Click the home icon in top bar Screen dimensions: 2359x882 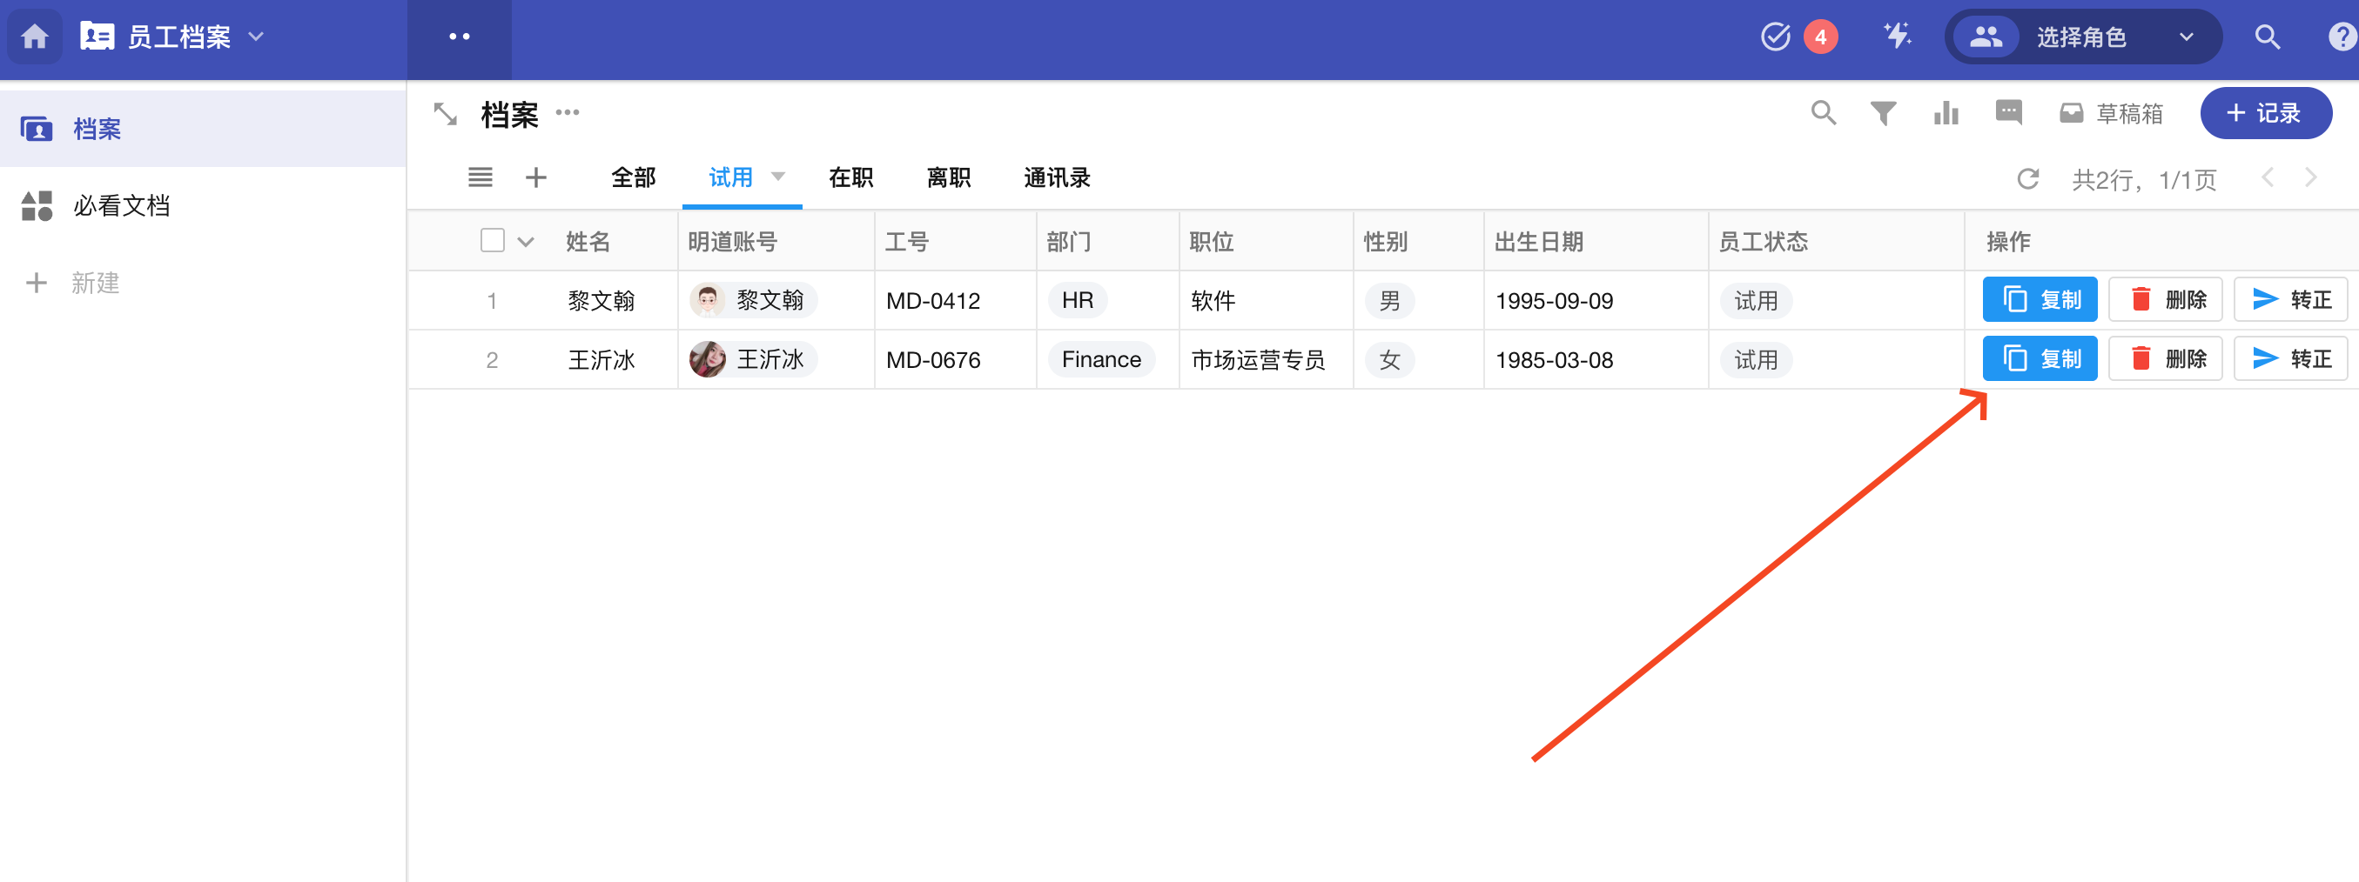tap(35, 37)
